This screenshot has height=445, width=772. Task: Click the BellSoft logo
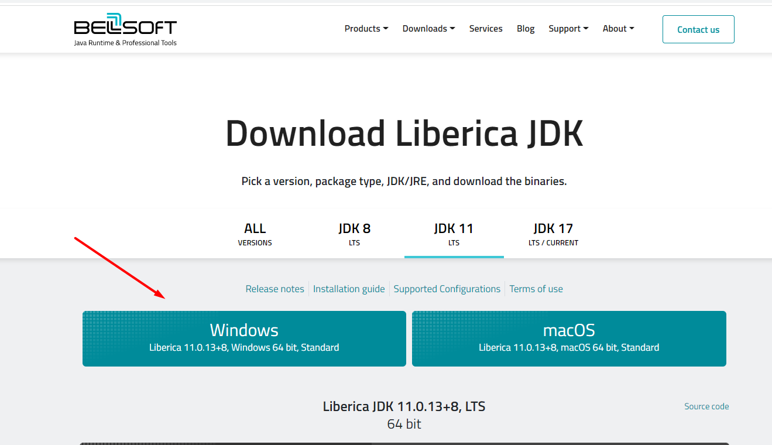125,29
